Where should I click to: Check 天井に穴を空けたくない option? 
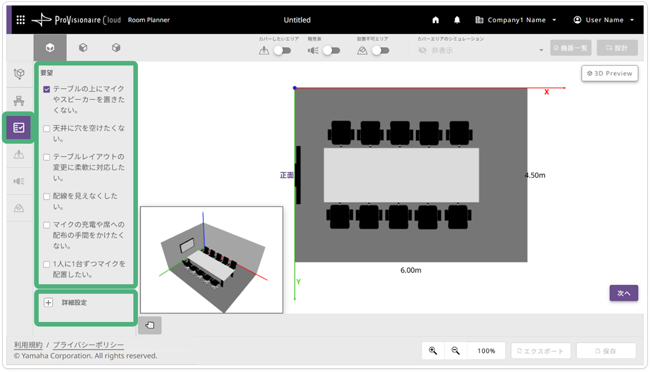tap(46, 129)
